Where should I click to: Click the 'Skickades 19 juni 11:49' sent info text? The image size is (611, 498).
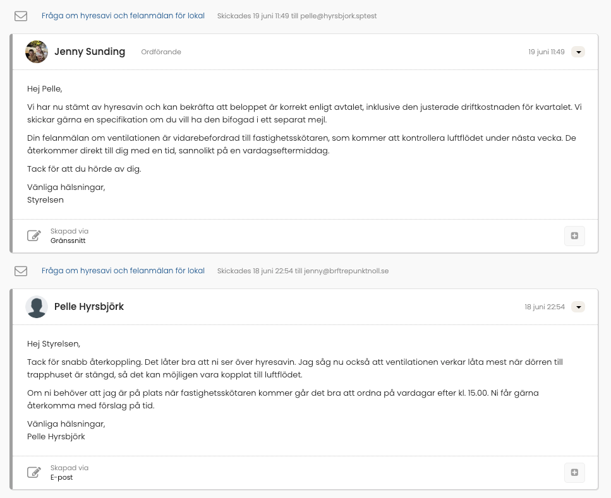(297, 16)
